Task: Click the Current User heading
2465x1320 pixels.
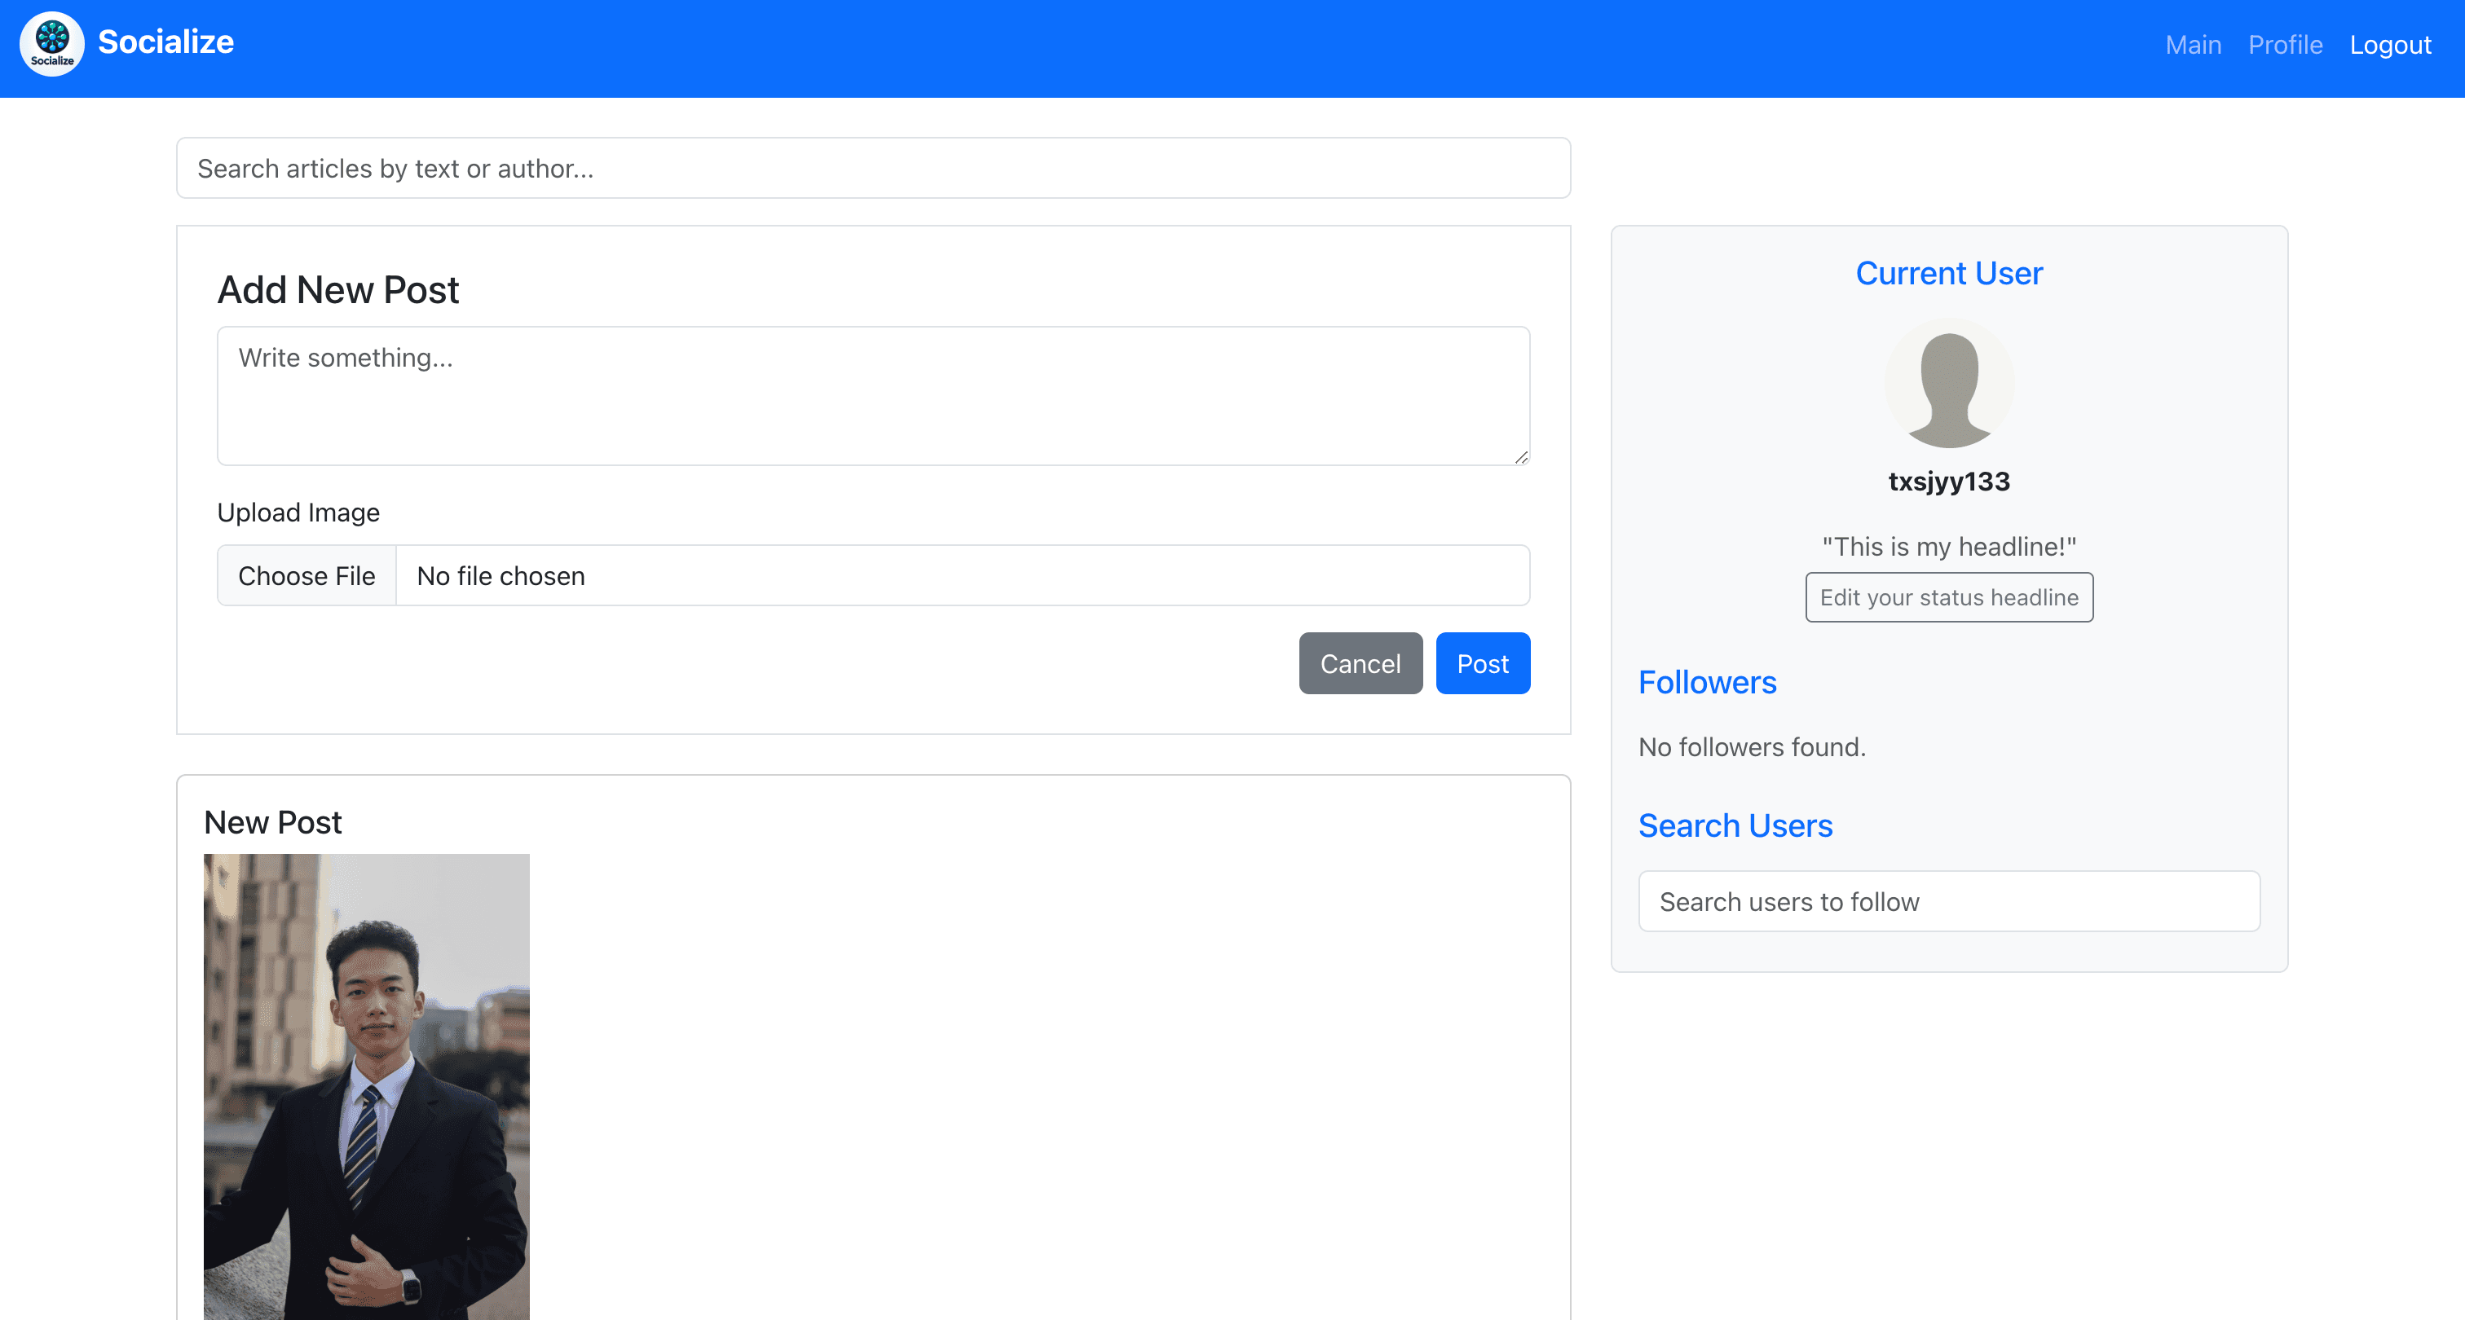Action: click(x=1948, y=274)
